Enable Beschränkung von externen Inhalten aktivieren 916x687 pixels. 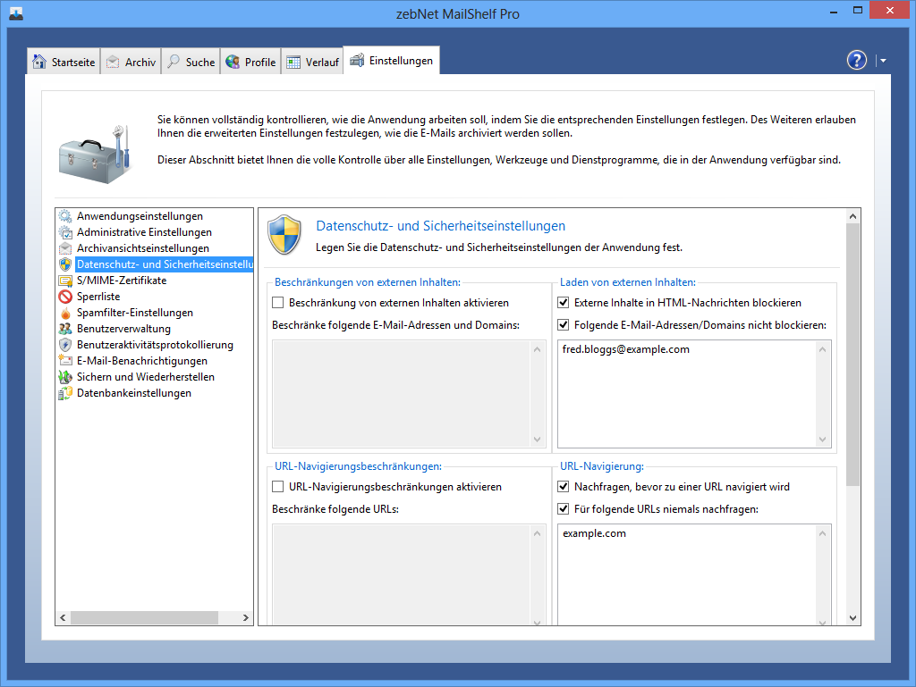(x=278, y=303)
